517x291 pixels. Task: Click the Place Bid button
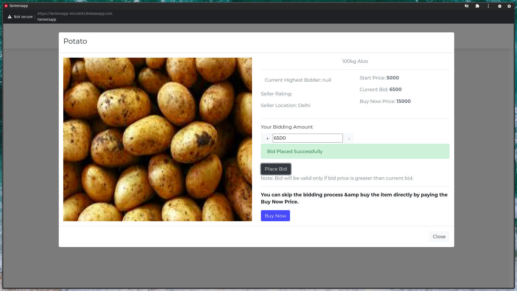(x=275, y=169)
